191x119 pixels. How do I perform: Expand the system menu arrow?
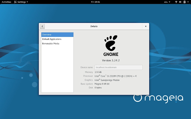pos(188,2)
